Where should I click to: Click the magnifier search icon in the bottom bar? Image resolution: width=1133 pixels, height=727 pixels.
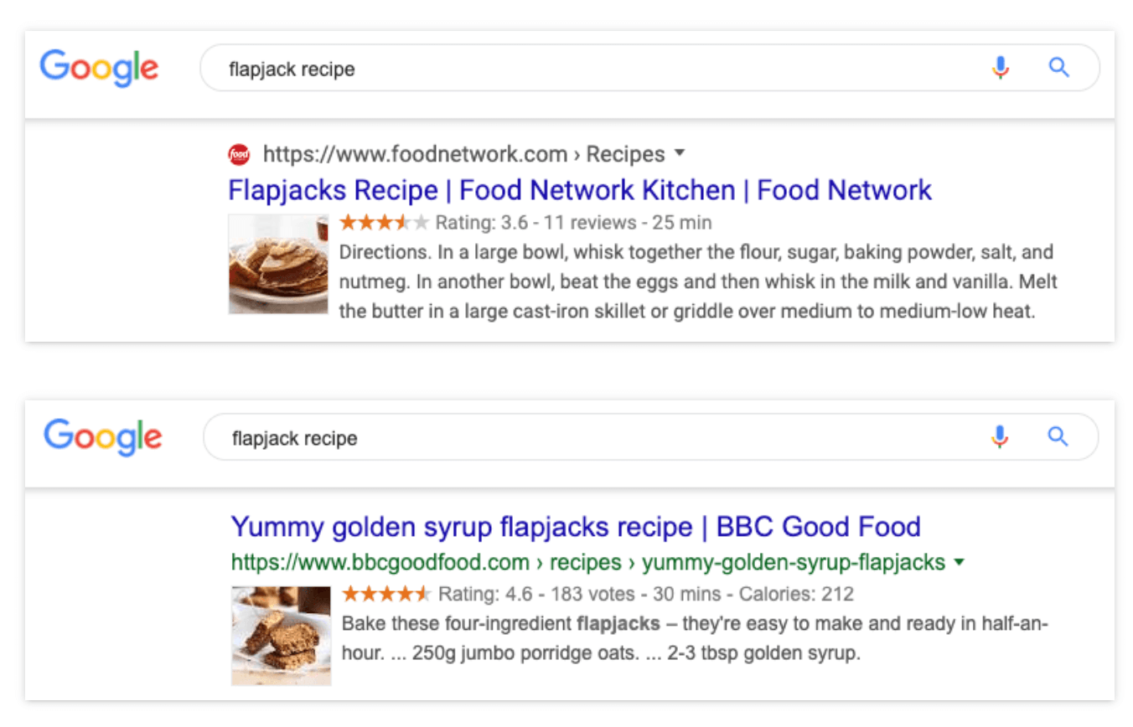(1058, 436)
